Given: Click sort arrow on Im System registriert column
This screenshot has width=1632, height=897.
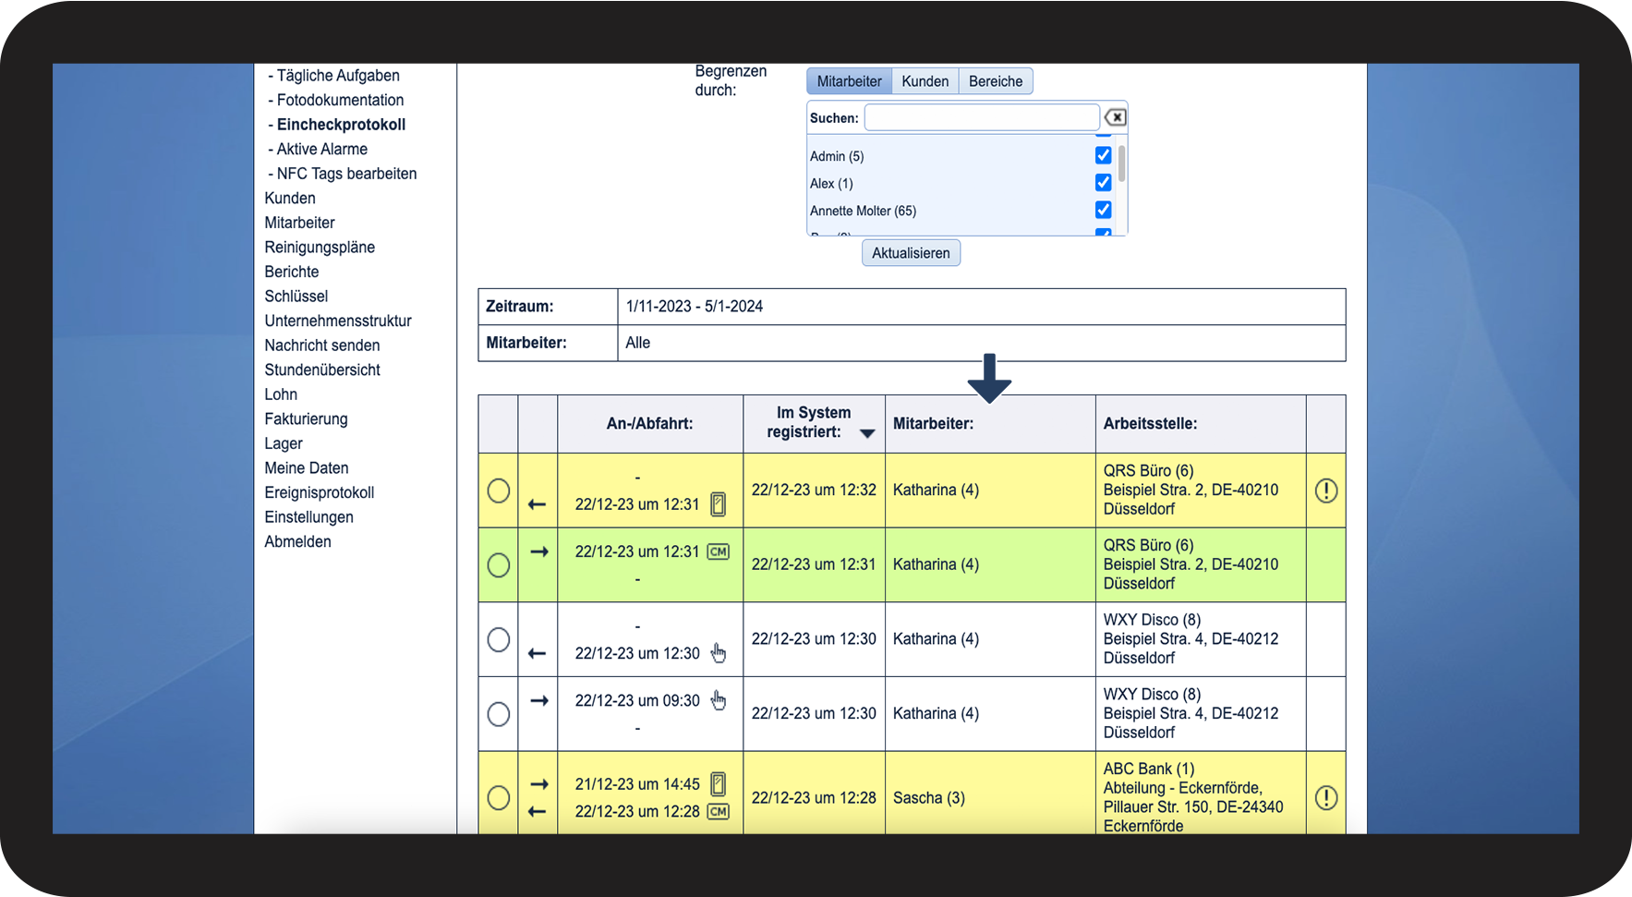Looking at the screenshot, I should click(x=867, y=433).
